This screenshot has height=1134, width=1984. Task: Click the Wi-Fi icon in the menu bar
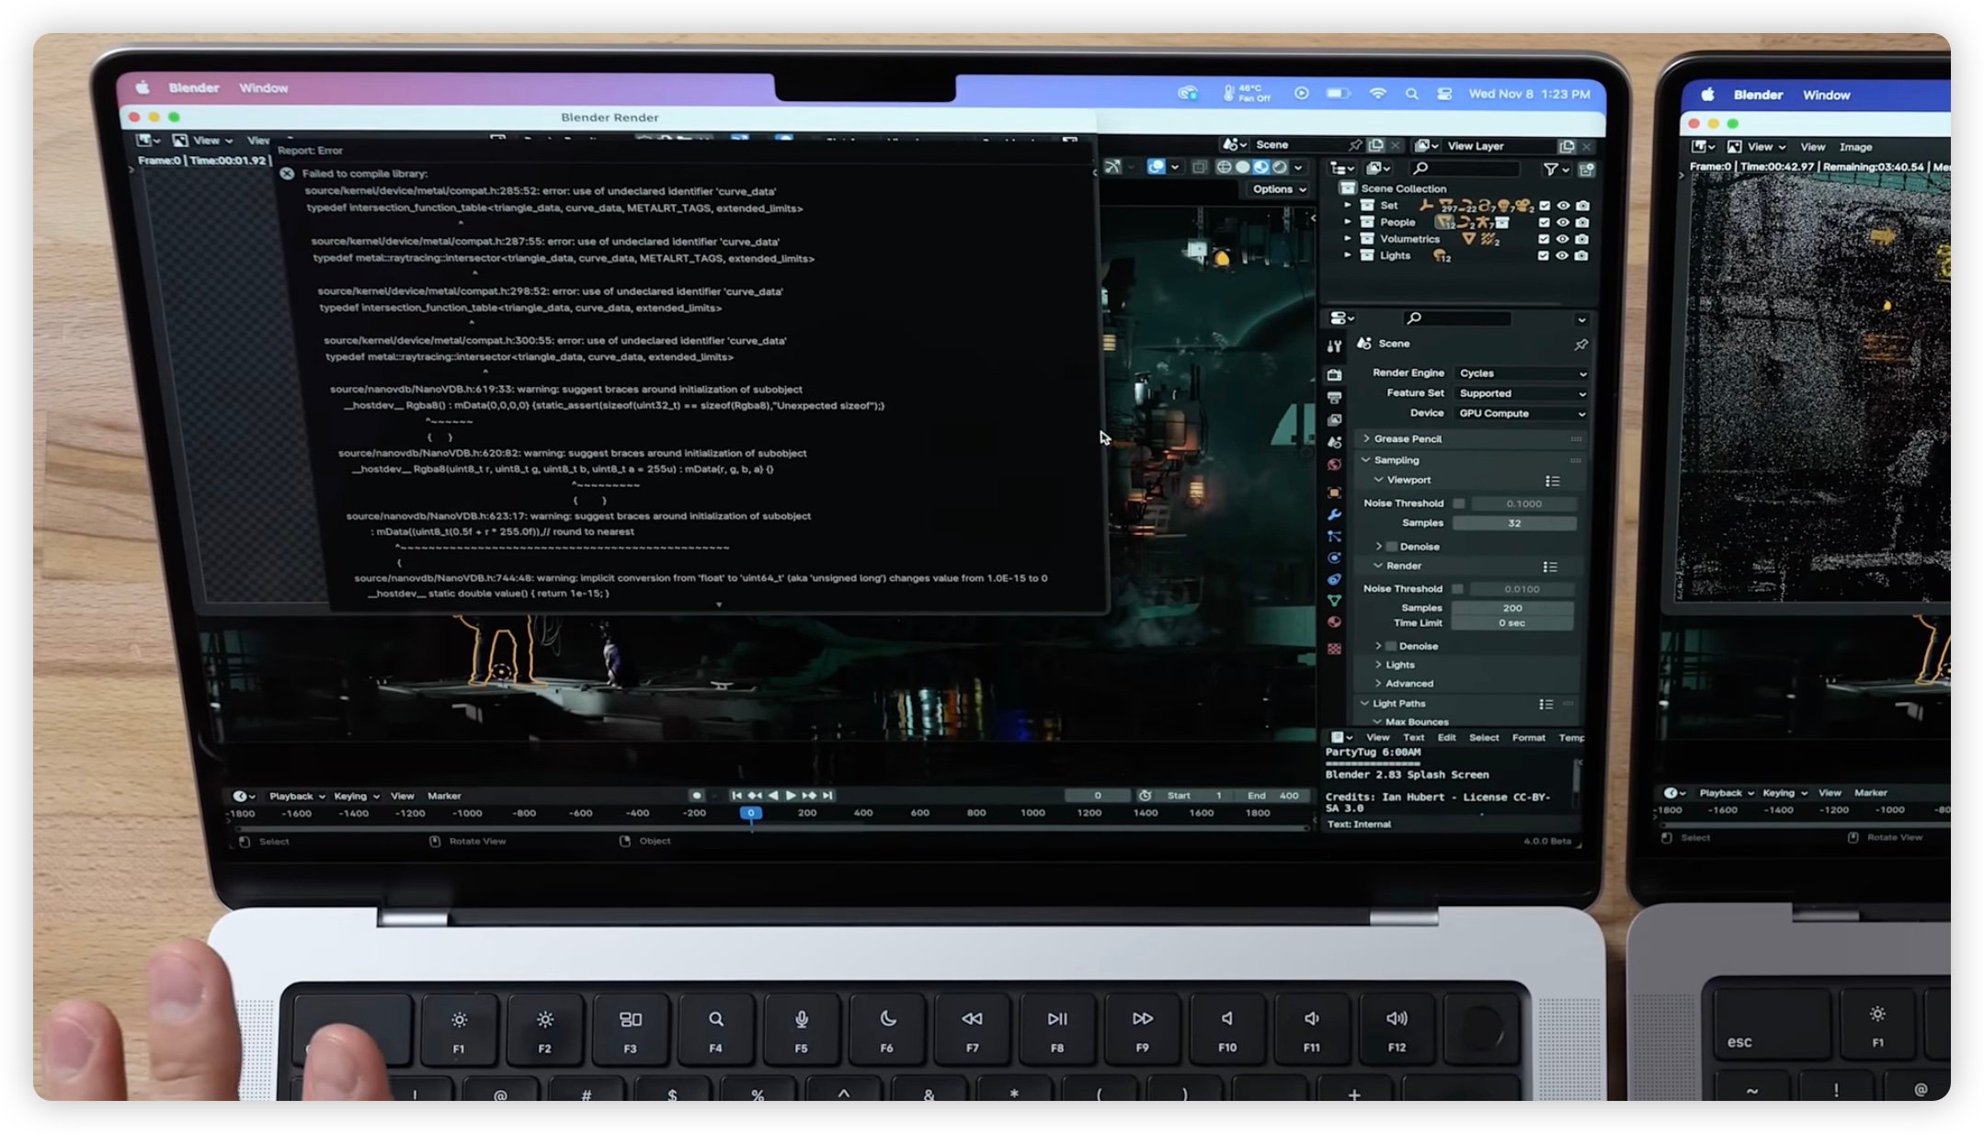tap(1377, 94)
